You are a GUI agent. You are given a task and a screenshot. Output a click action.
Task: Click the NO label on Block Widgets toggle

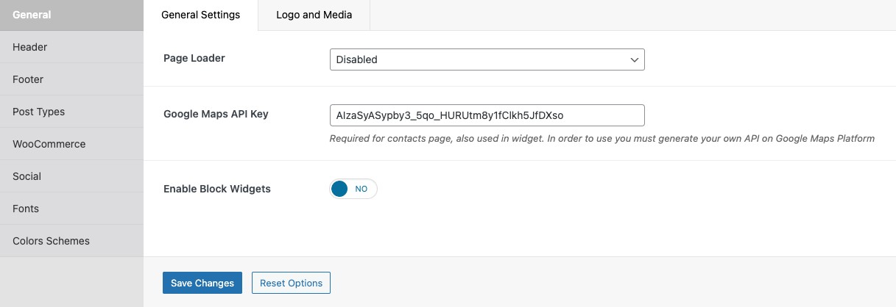[x=361, y=189]
